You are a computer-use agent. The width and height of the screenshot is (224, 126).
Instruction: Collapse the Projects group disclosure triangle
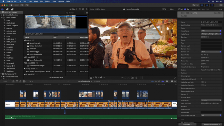(24, 40)
